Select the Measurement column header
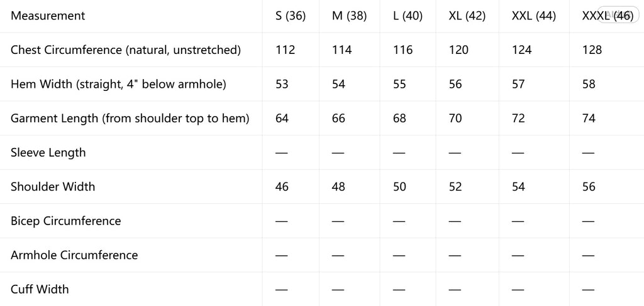 48,16
